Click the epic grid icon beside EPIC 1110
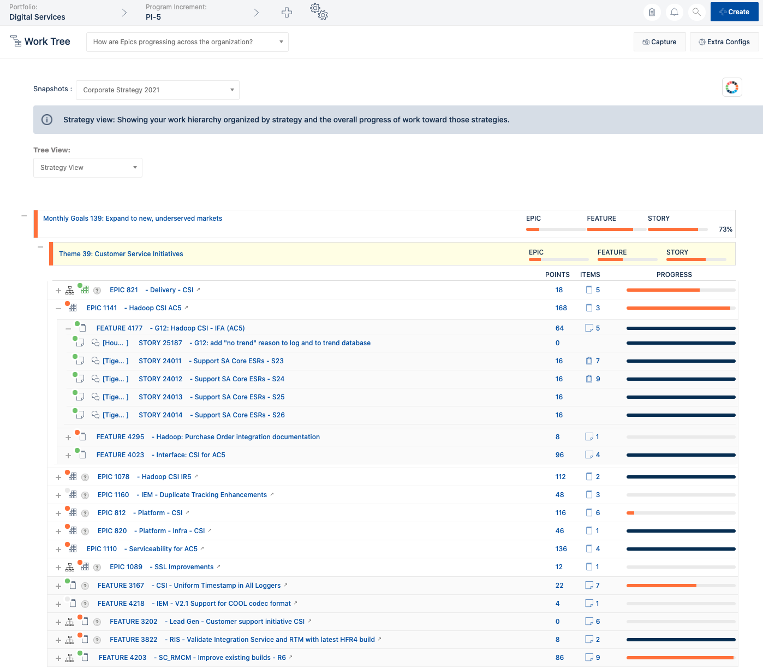The width and height of the screenshot is (763, 667). pyautogui.click(x=73, y=548)
